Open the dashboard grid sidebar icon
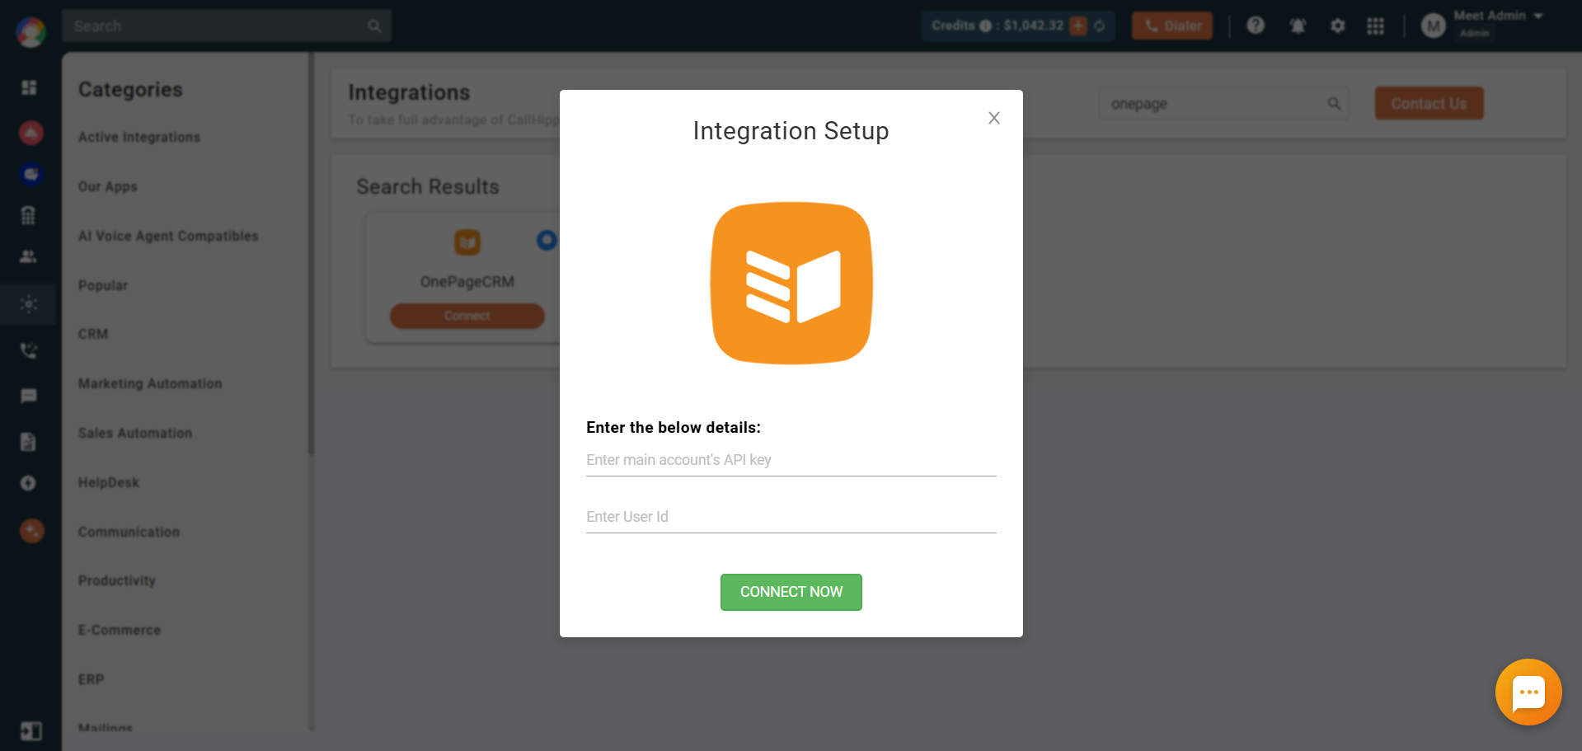The width and height of the screenshot is (1582, 751). tap(29, 87)
